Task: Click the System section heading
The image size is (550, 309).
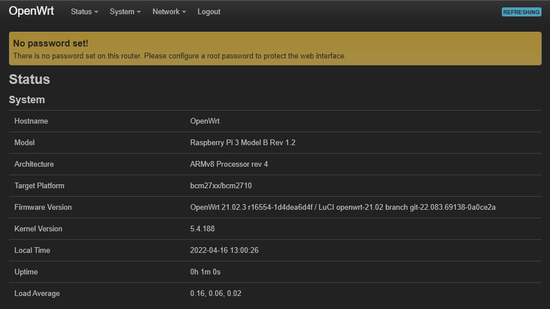Action: point(27,100)
